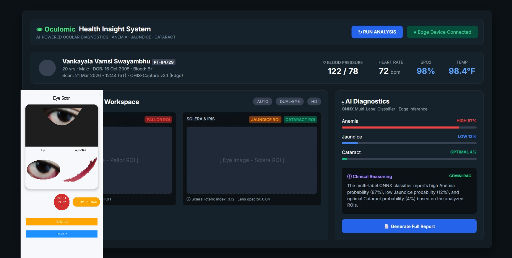Click the icon beside Heart Rate label
Image resolution: width=512 pixels, height=258 pixels.
click(x=377, y=63)
